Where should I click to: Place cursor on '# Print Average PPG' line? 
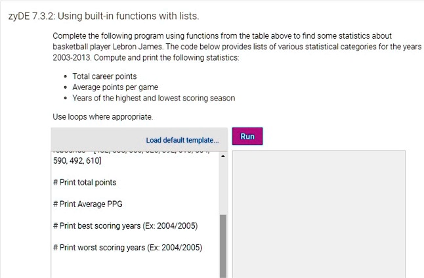(x=87, y=204)
